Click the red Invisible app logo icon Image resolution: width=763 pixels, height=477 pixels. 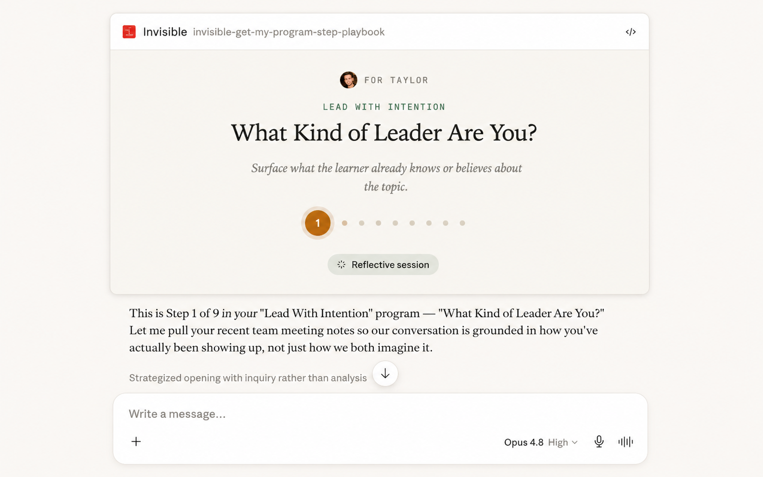129,32
